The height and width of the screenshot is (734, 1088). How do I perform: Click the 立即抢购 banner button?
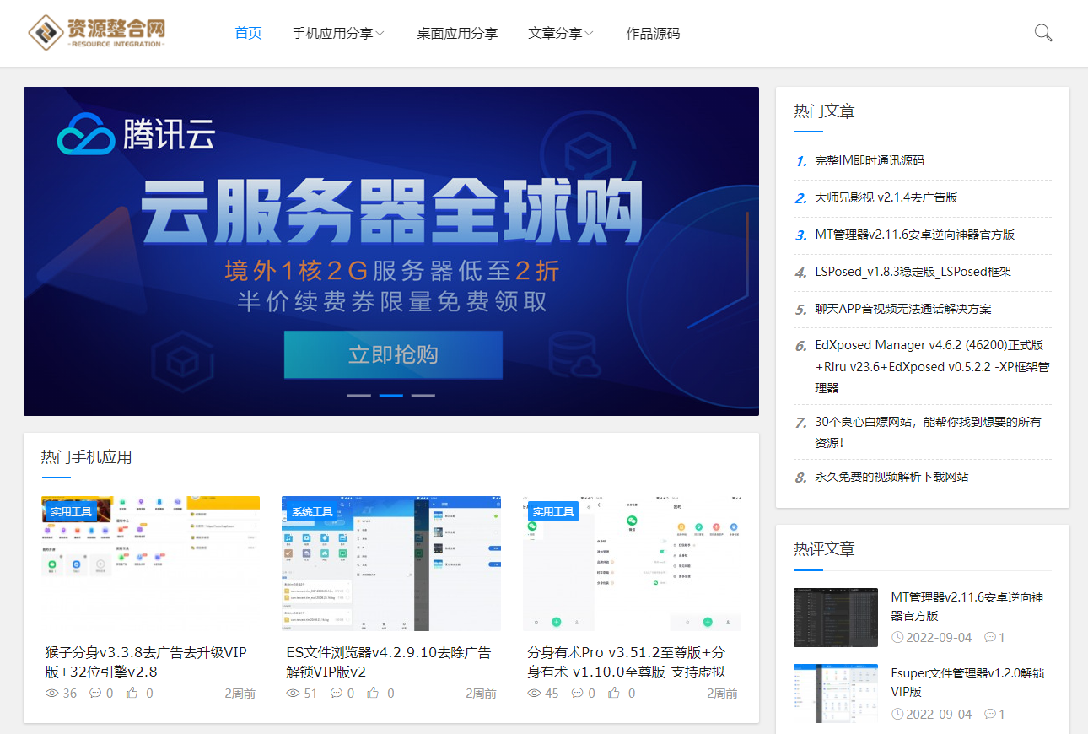(x=393, y=354)
